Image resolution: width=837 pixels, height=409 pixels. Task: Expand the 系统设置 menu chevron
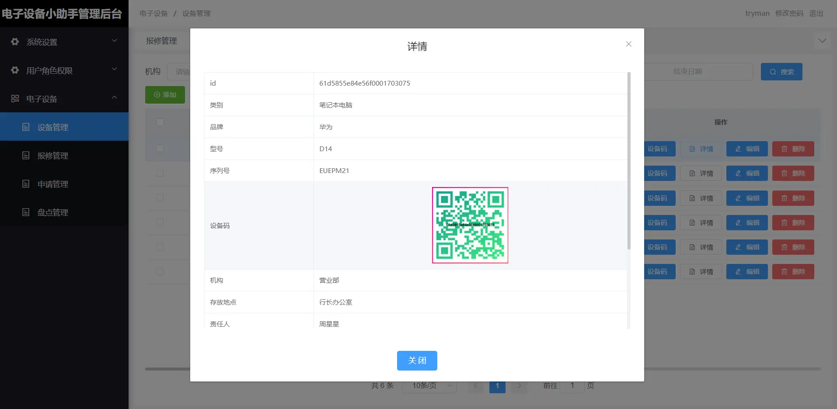click(115, 41)
